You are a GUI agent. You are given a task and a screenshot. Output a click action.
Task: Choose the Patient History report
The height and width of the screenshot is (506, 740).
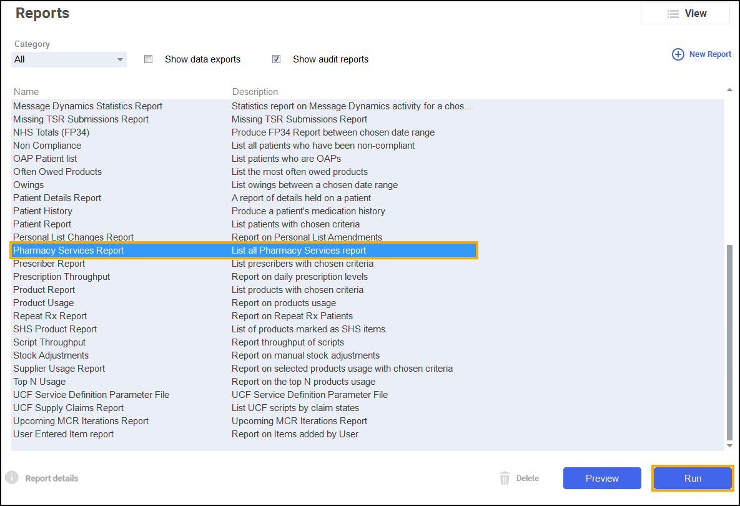tap(42, 211)
